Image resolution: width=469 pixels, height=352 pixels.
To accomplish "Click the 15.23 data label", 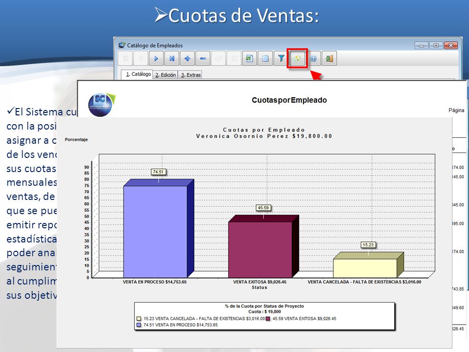I will pyautogui.click(x=368, y=245).
